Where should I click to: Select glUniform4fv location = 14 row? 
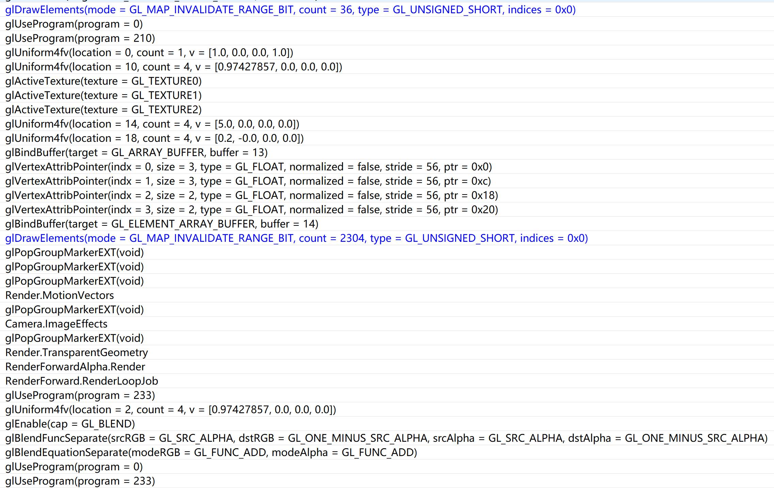[152, 124]
